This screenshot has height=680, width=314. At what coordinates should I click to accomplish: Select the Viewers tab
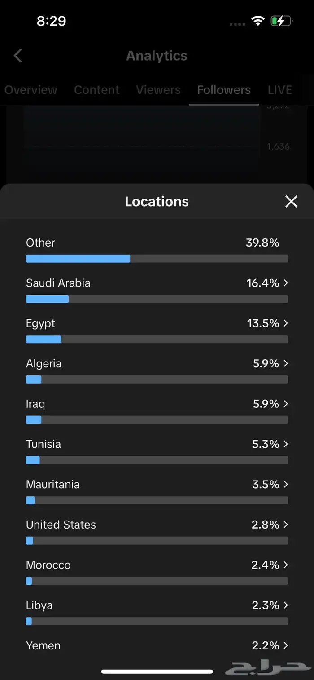coord(158,90)
